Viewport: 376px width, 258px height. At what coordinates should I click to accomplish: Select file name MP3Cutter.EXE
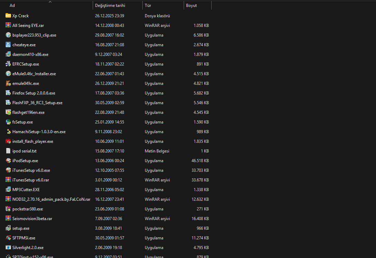(x=26, y=190)
